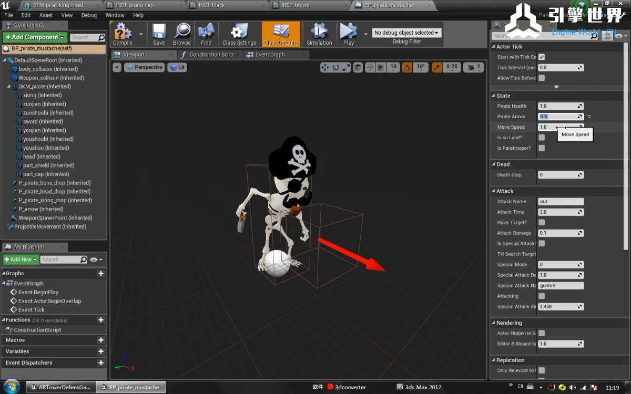631x394 pixels.
Task: Open the viewport options dropdown arrow
Action: (117, 67)
